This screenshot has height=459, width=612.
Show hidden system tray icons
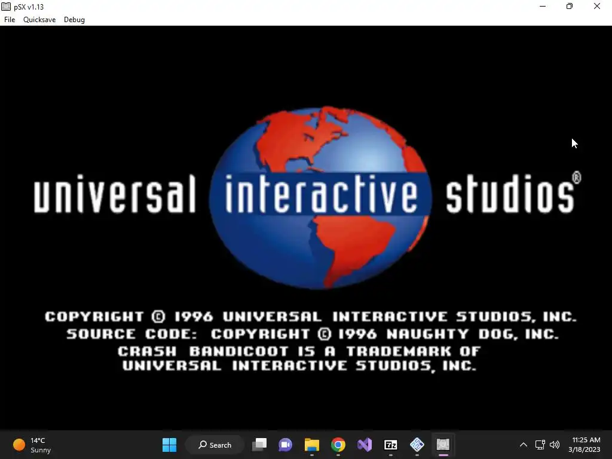[524, 445]
